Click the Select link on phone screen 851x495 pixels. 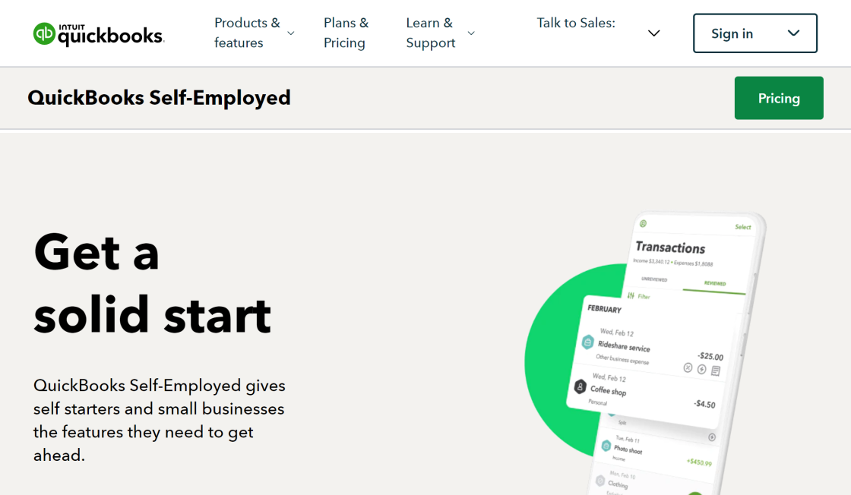click(742, 227)
